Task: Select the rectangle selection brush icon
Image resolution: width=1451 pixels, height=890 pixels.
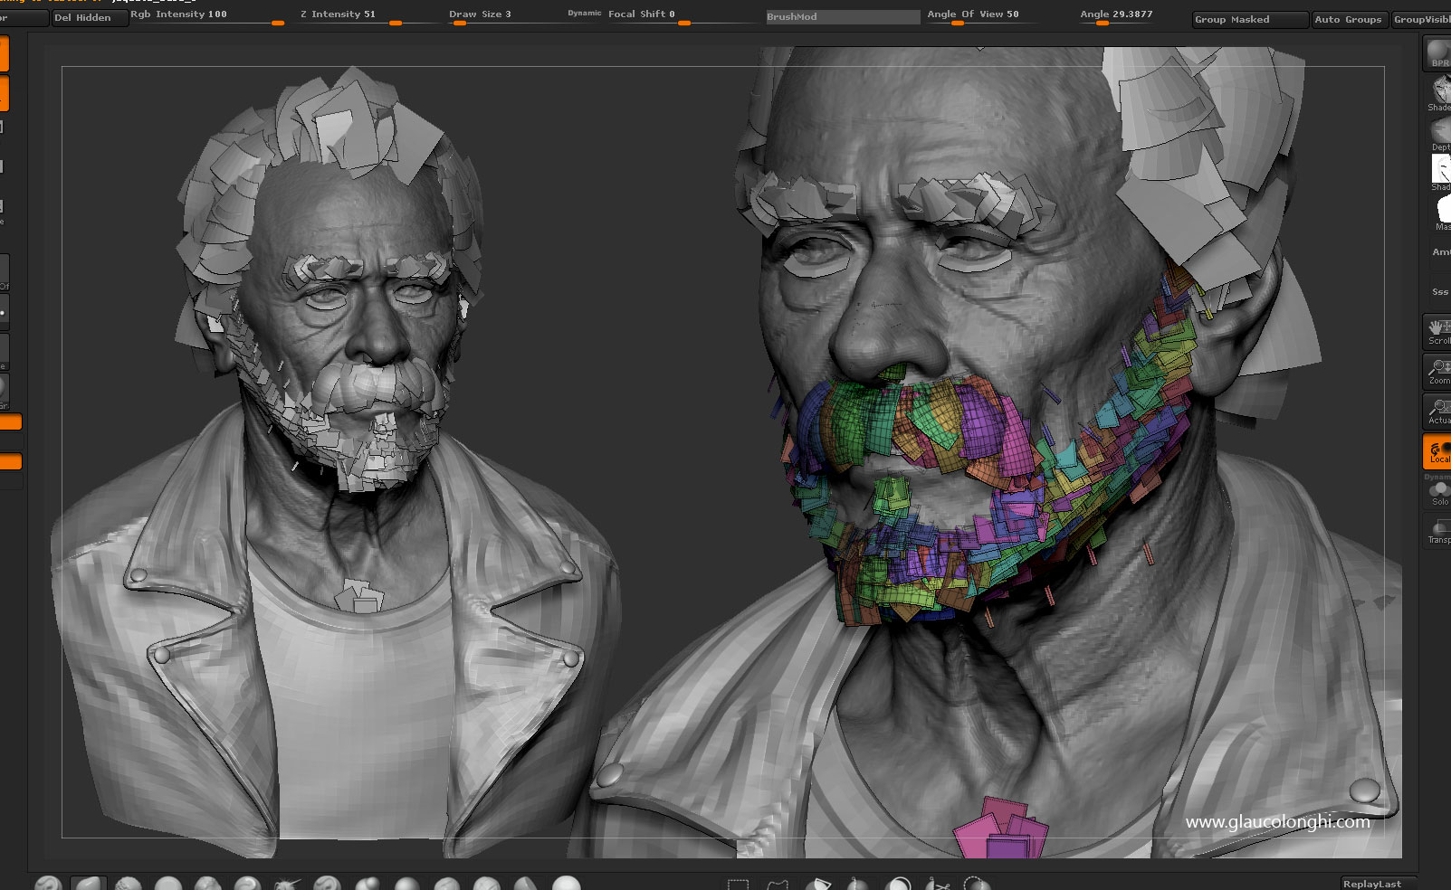Action: (x=739, y=884)
